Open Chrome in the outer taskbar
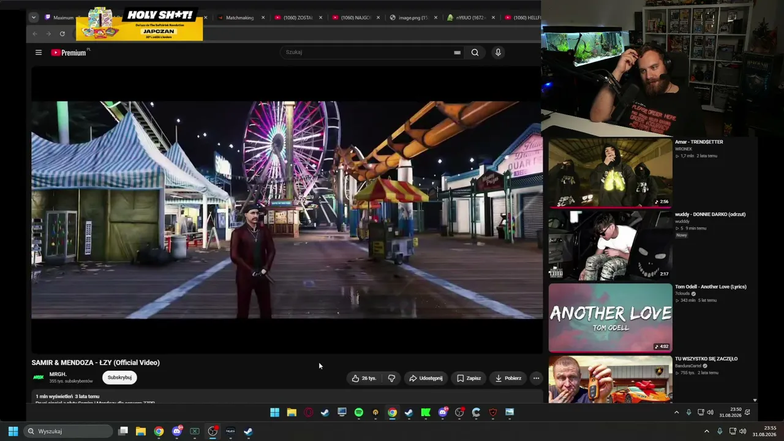The height and width of the screenshot is (441, 784). click(x=159, y=431)
